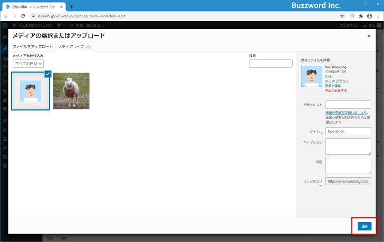
Task: Open a new browser tab
Action: point(72,7)
